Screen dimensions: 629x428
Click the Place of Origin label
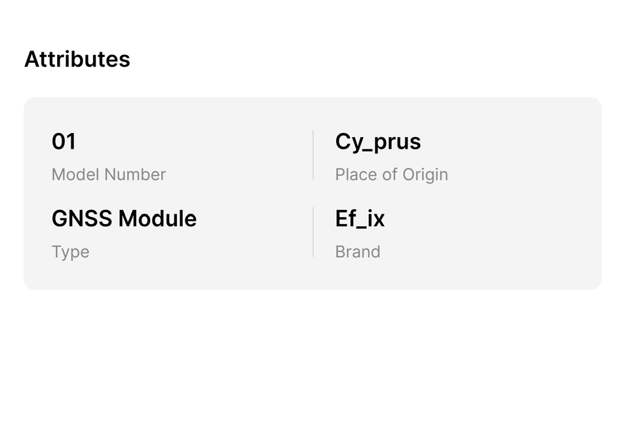tap(391, 174)
